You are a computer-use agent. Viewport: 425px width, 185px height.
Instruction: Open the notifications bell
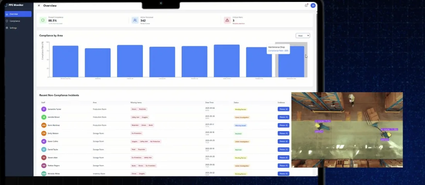306,5
